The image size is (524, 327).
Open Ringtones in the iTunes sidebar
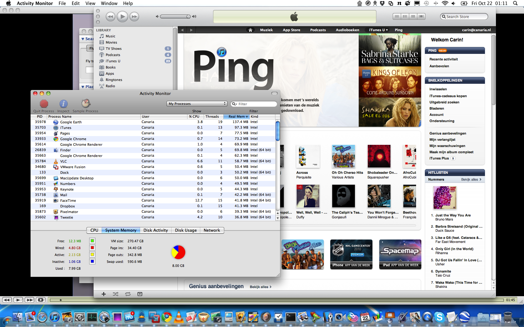[x=114, y=80]
